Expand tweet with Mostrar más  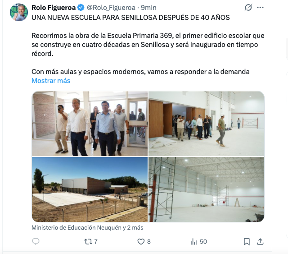[x=51, y=81]
